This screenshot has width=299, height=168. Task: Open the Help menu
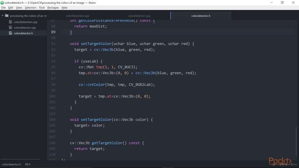pos(64,7)
